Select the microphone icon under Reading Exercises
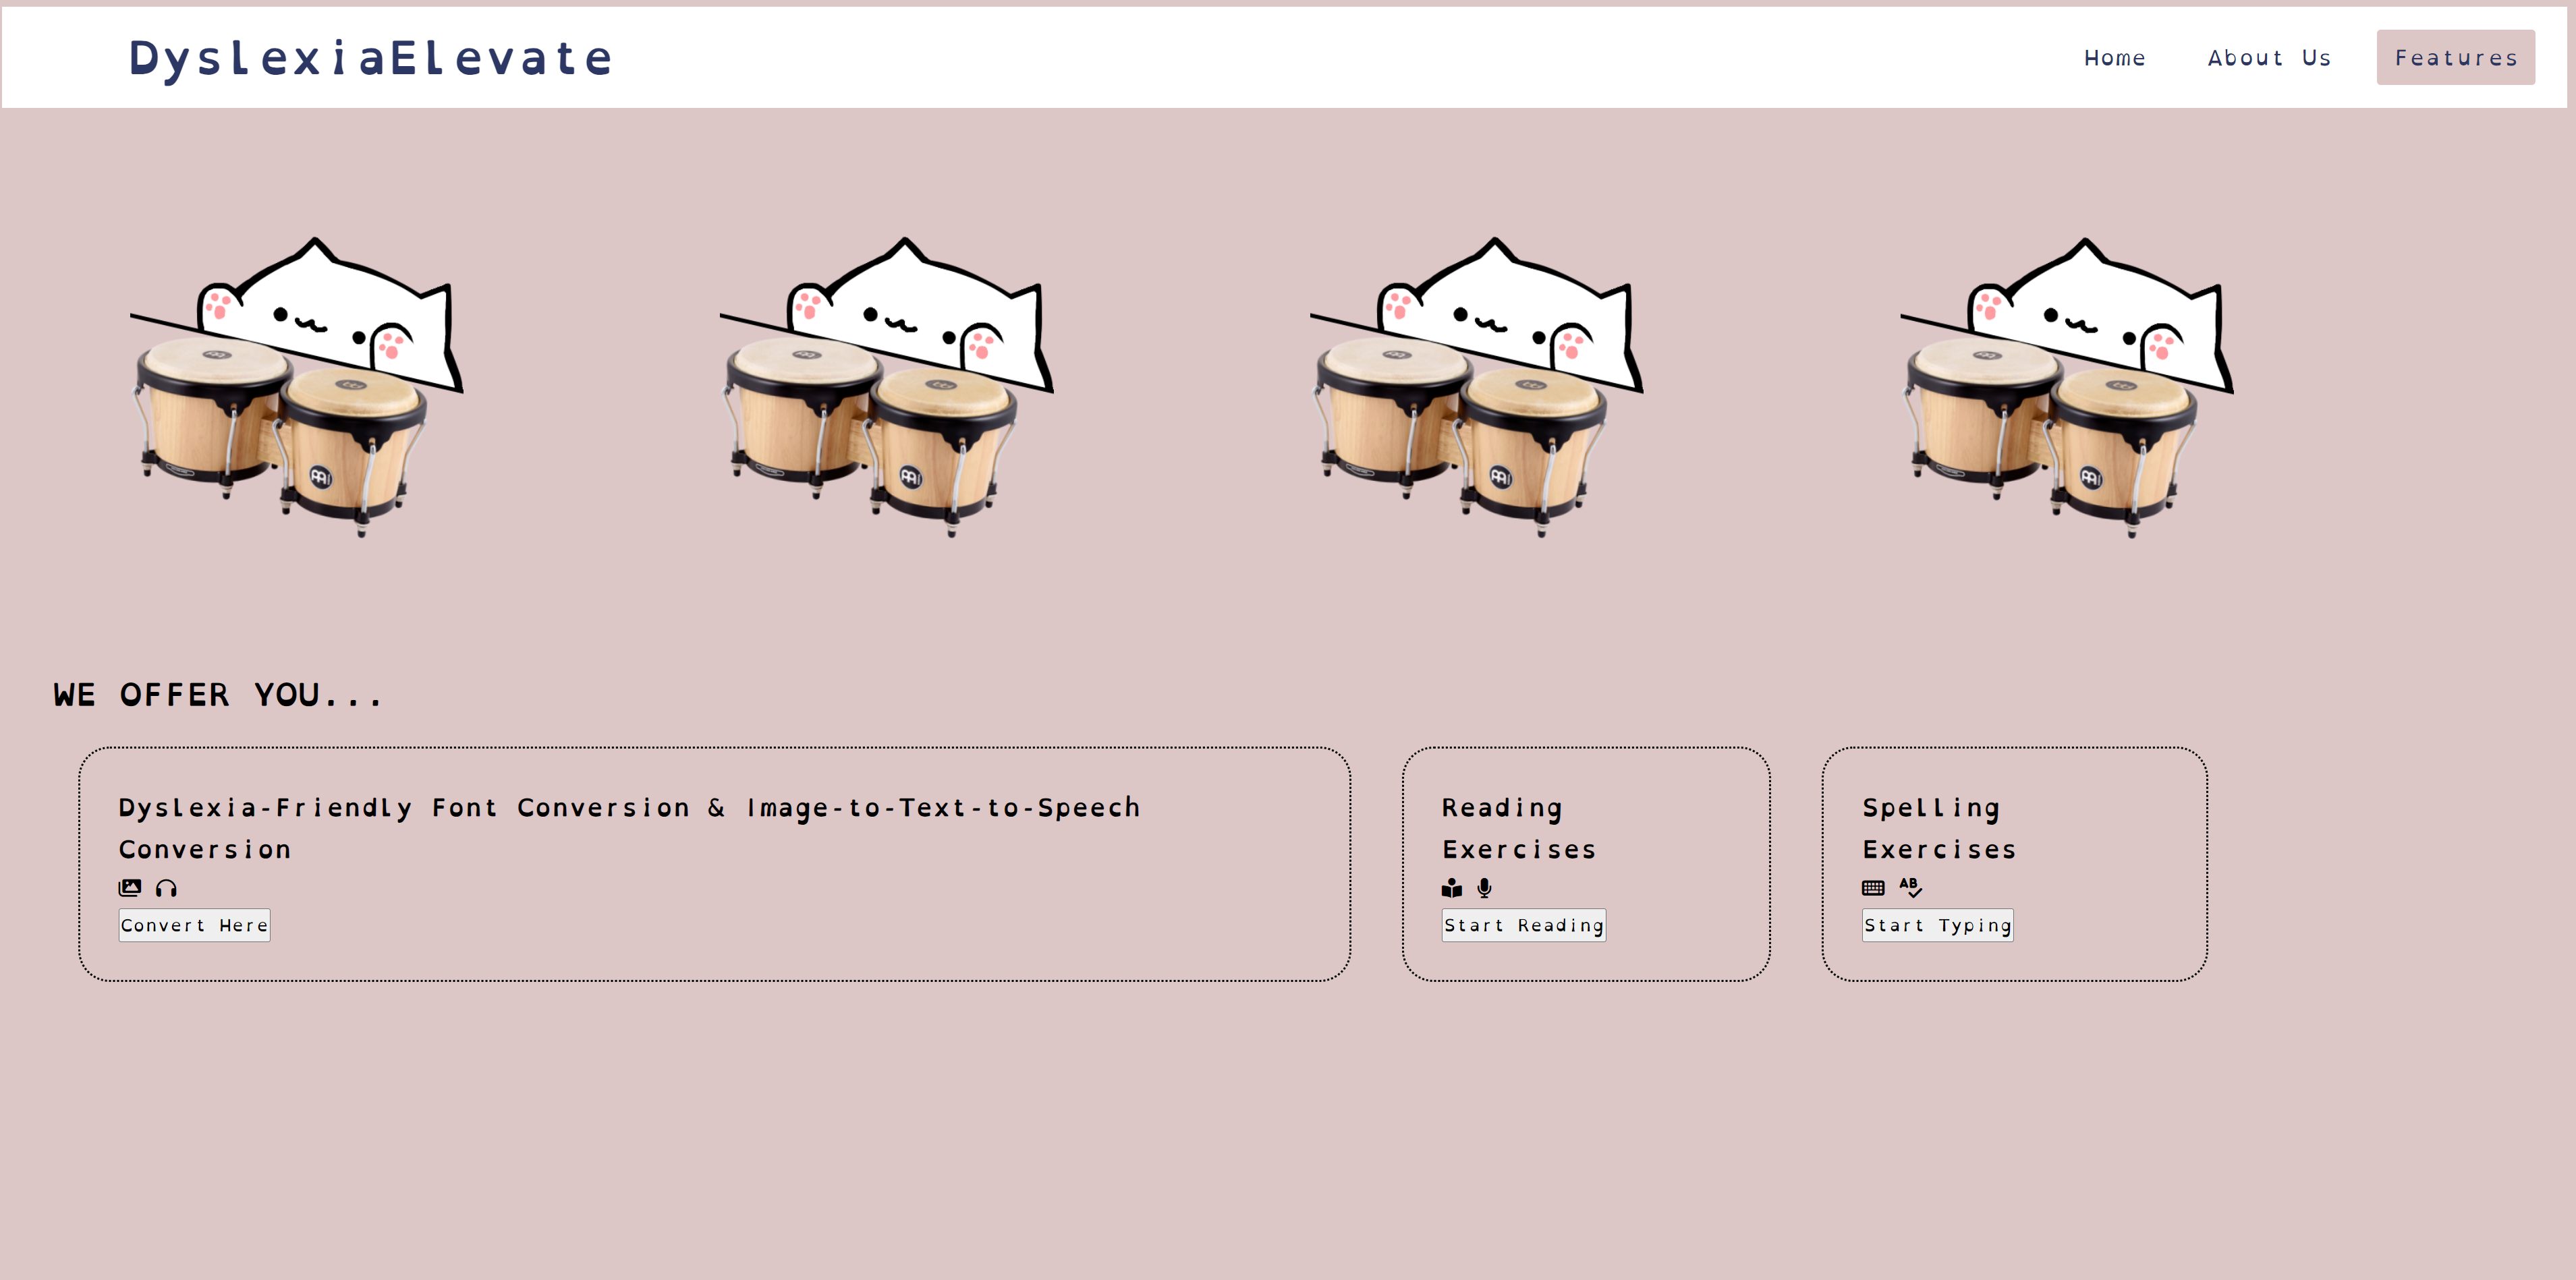 pos(1485,888)
